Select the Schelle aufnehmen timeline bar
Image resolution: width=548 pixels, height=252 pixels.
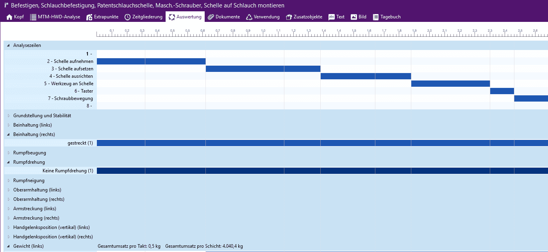click(x=151, y=61)
